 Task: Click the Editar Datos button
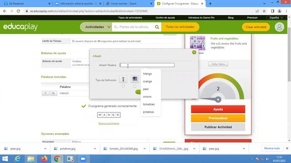218,64
